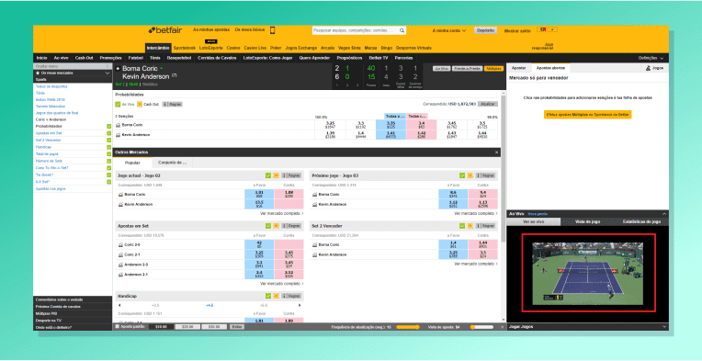Open the Ténis navigation tab

coord(155,58)
